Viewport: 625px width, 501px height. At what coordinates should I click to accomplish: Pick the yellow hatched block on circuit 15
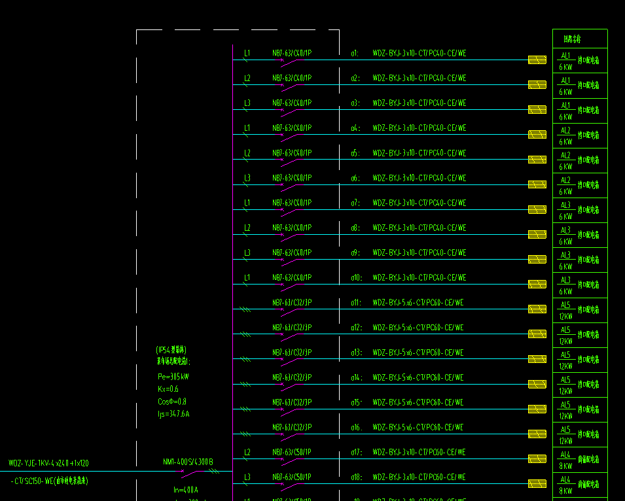click(537, 409)
